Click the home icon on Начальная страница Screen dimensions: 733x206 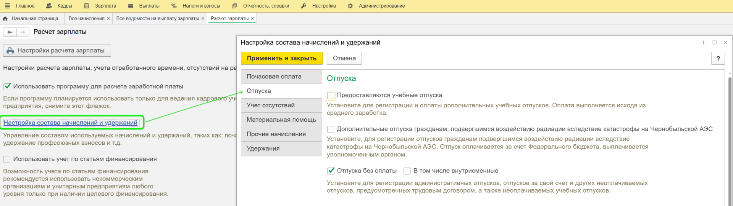(x=5, y=19)
